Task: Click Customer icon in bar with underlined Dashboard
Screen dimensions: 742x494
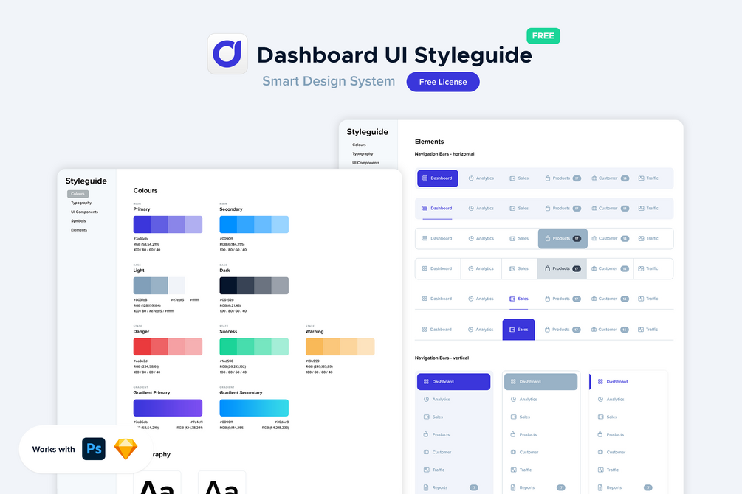Action: [x=594, y=209]
